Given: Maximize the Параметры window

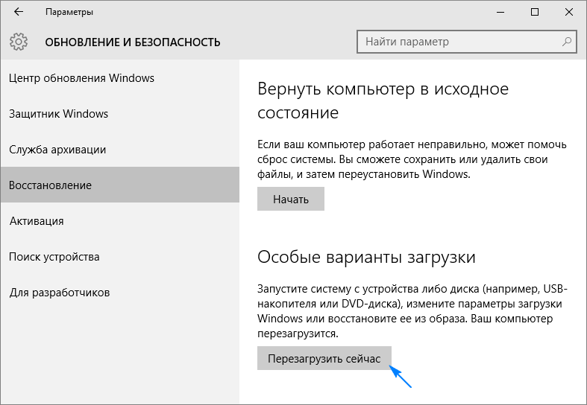Looking at the screenshot, I should click(x=534, y=13).
